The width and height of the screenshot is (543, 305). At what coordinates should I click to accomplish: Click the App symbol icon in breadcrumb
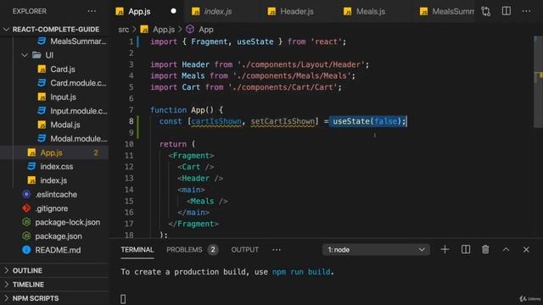pos(190,30)
